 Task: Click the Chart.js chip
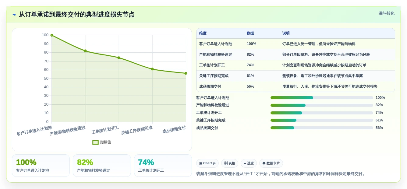207,163
